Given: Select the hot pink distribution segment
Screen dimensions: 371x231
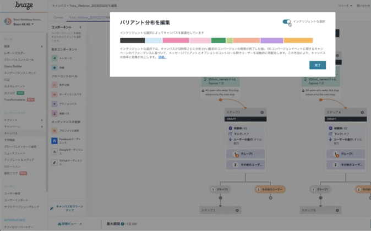Looking at the screenshot, I should [176, 41].
